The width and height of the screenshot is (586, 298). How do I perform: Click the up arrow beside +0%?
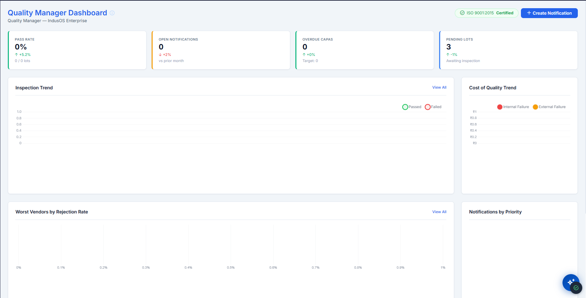pos(304,55)
